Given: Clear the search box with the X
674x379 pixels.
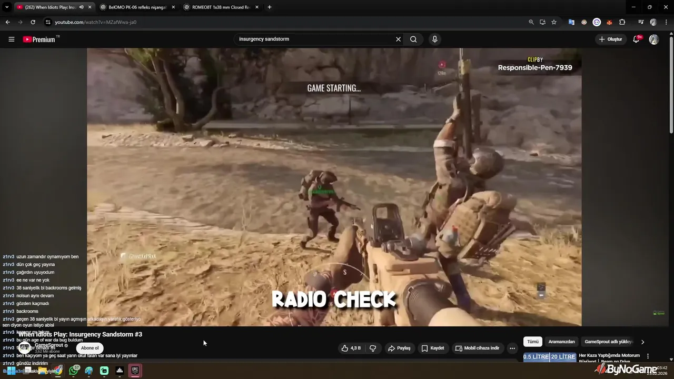Looking at the screenshot, I should tap(398, 39).
